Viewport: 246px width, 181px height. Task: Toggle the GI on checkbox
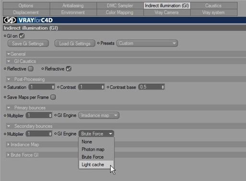[22, 36]
